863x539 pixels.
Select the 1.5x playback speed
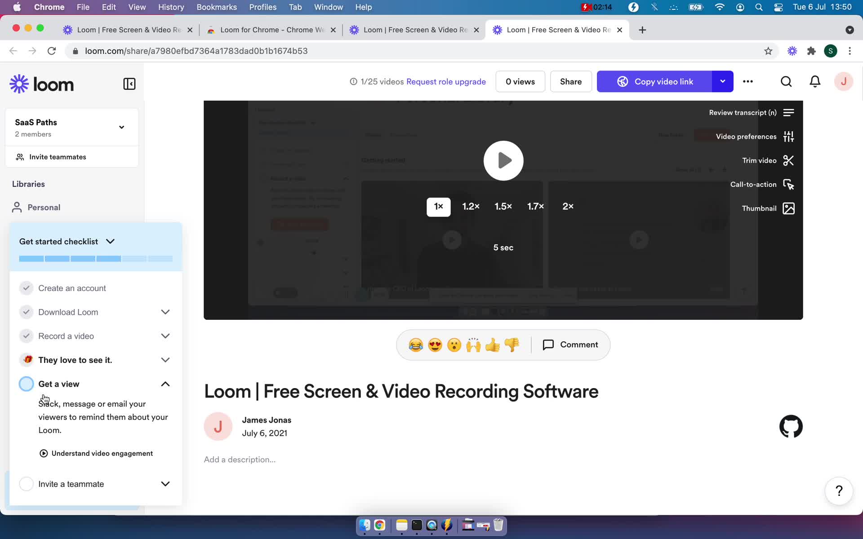click(503, 206)
